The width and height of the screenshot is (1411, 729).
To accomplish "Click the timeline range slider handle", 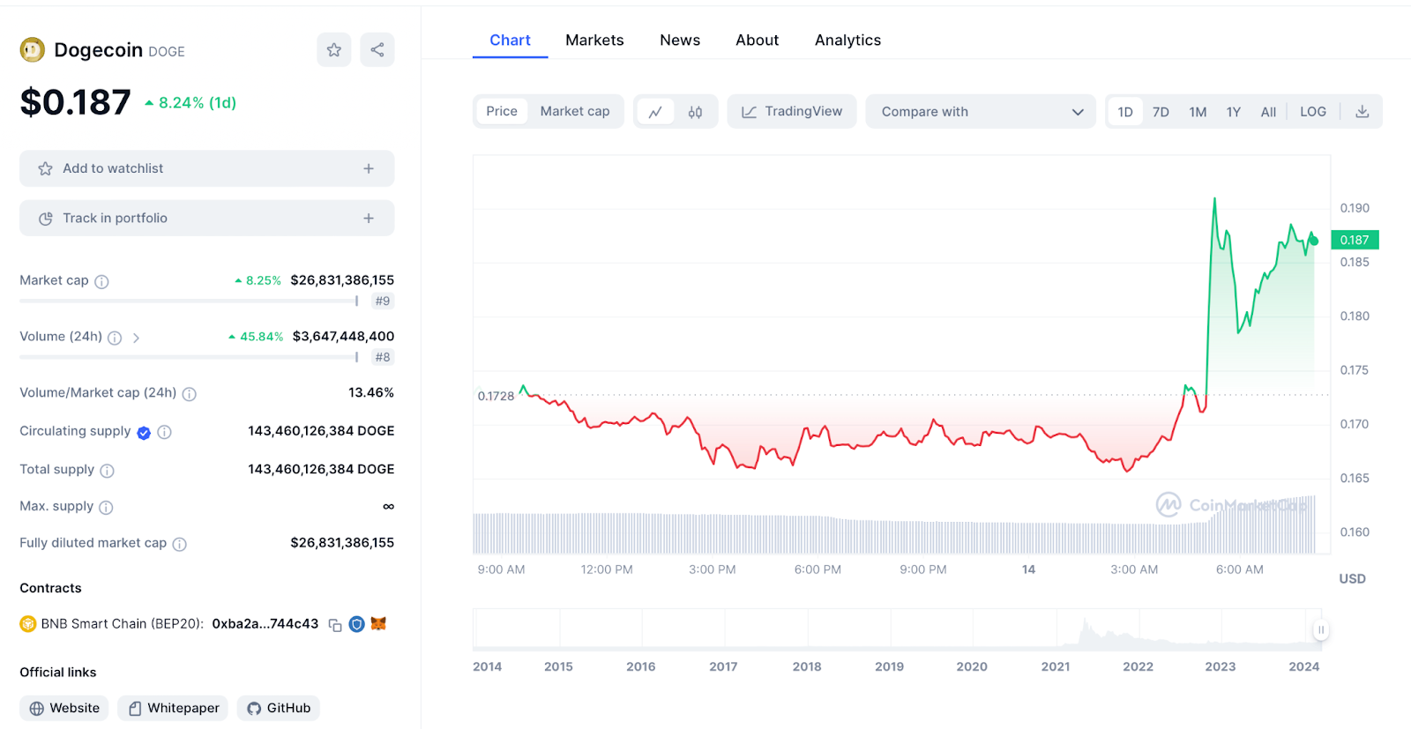I will pos(1320,629).
